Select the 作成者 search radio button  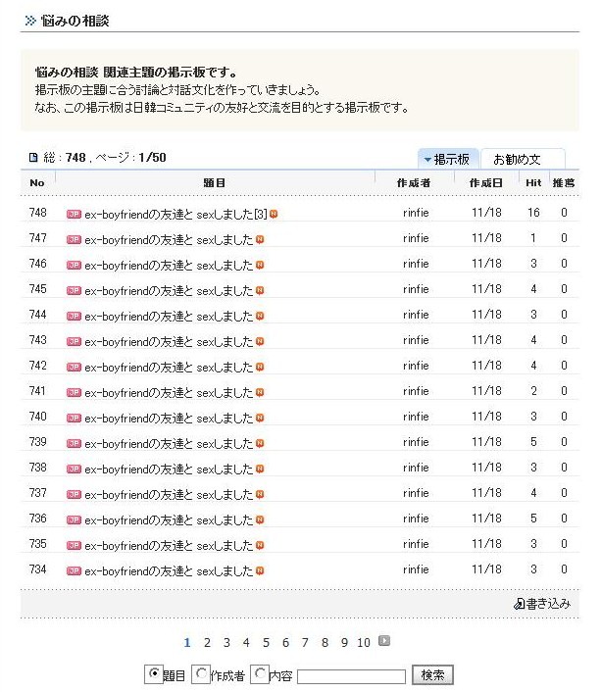(x=201, y=674)
